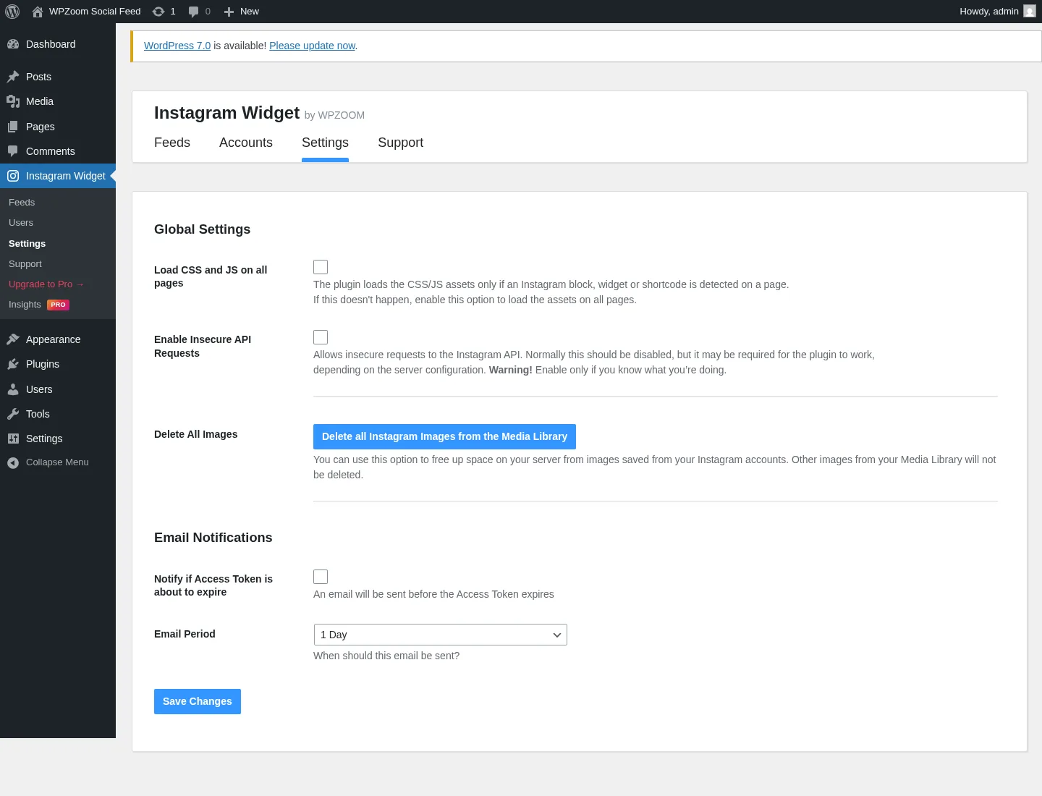Click the Appearance paintbrush icon in sidebar
1042x796 pixels.
(x=13, y=339)
